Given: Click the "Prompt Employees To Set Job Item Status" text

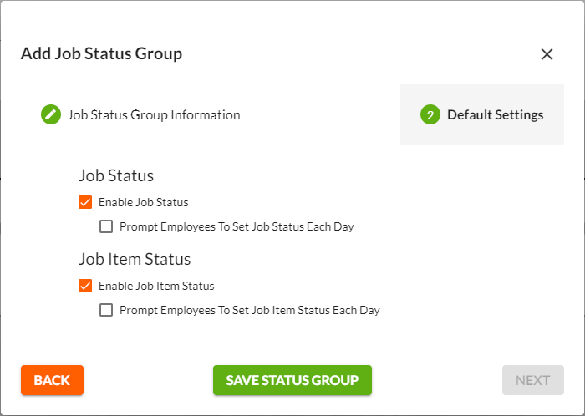Looking at the screenshot, I should click(x=249, y=310).
